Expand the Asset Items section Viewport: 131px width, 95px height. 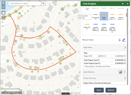(105, 47)
